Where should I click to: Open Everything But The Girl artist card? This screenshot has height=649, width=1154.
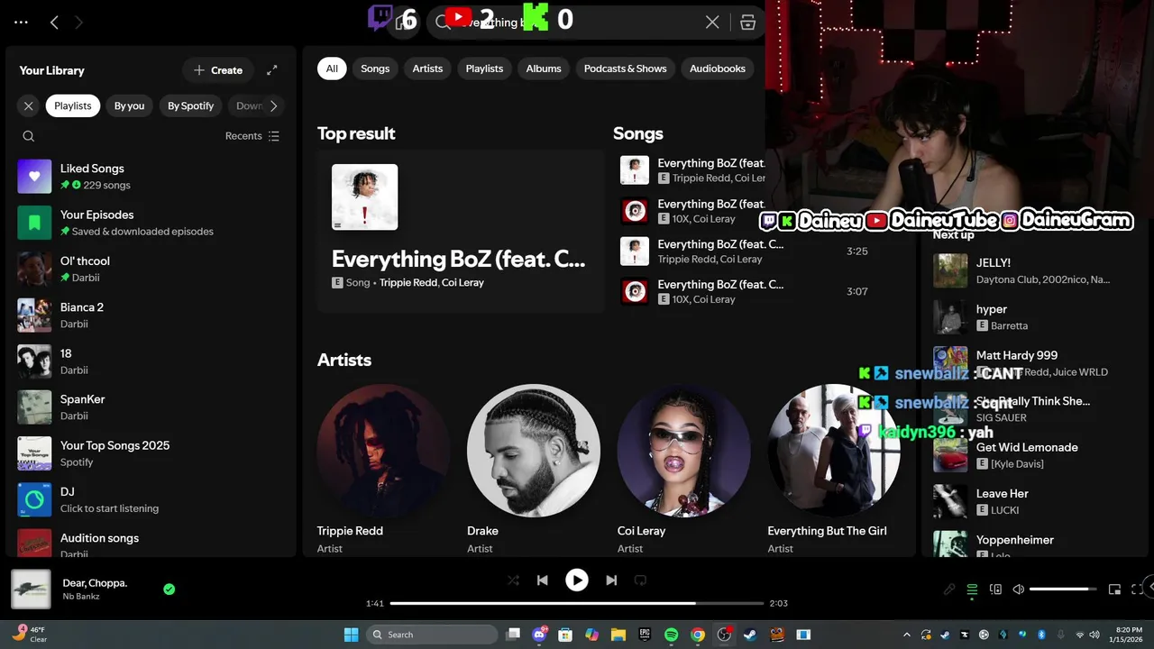coord(834,469)
